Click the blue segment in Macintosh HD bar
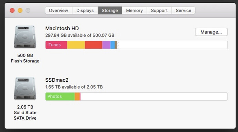The image size is (238, 132). [113, 45]
